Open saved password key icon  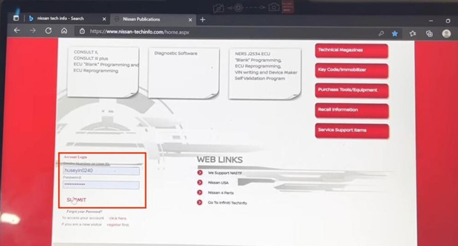pos(381,33)
